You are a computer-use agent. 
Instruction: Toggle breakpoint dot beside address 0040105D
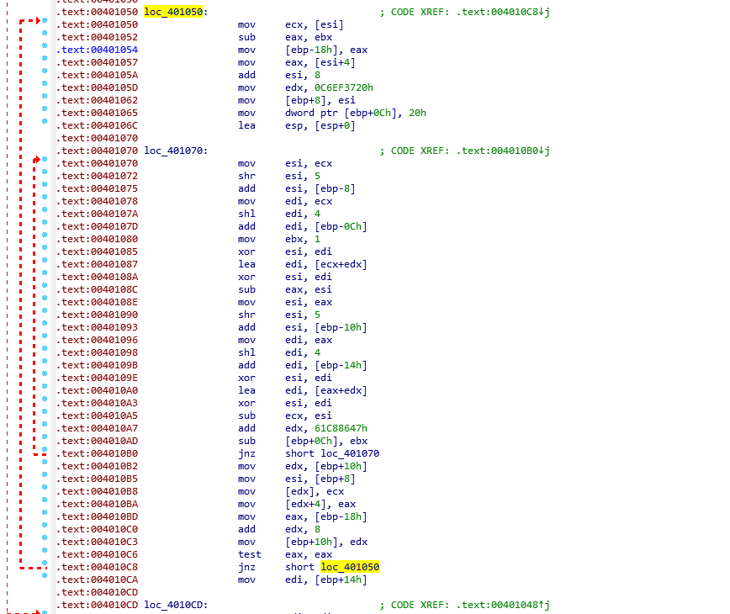45,83
